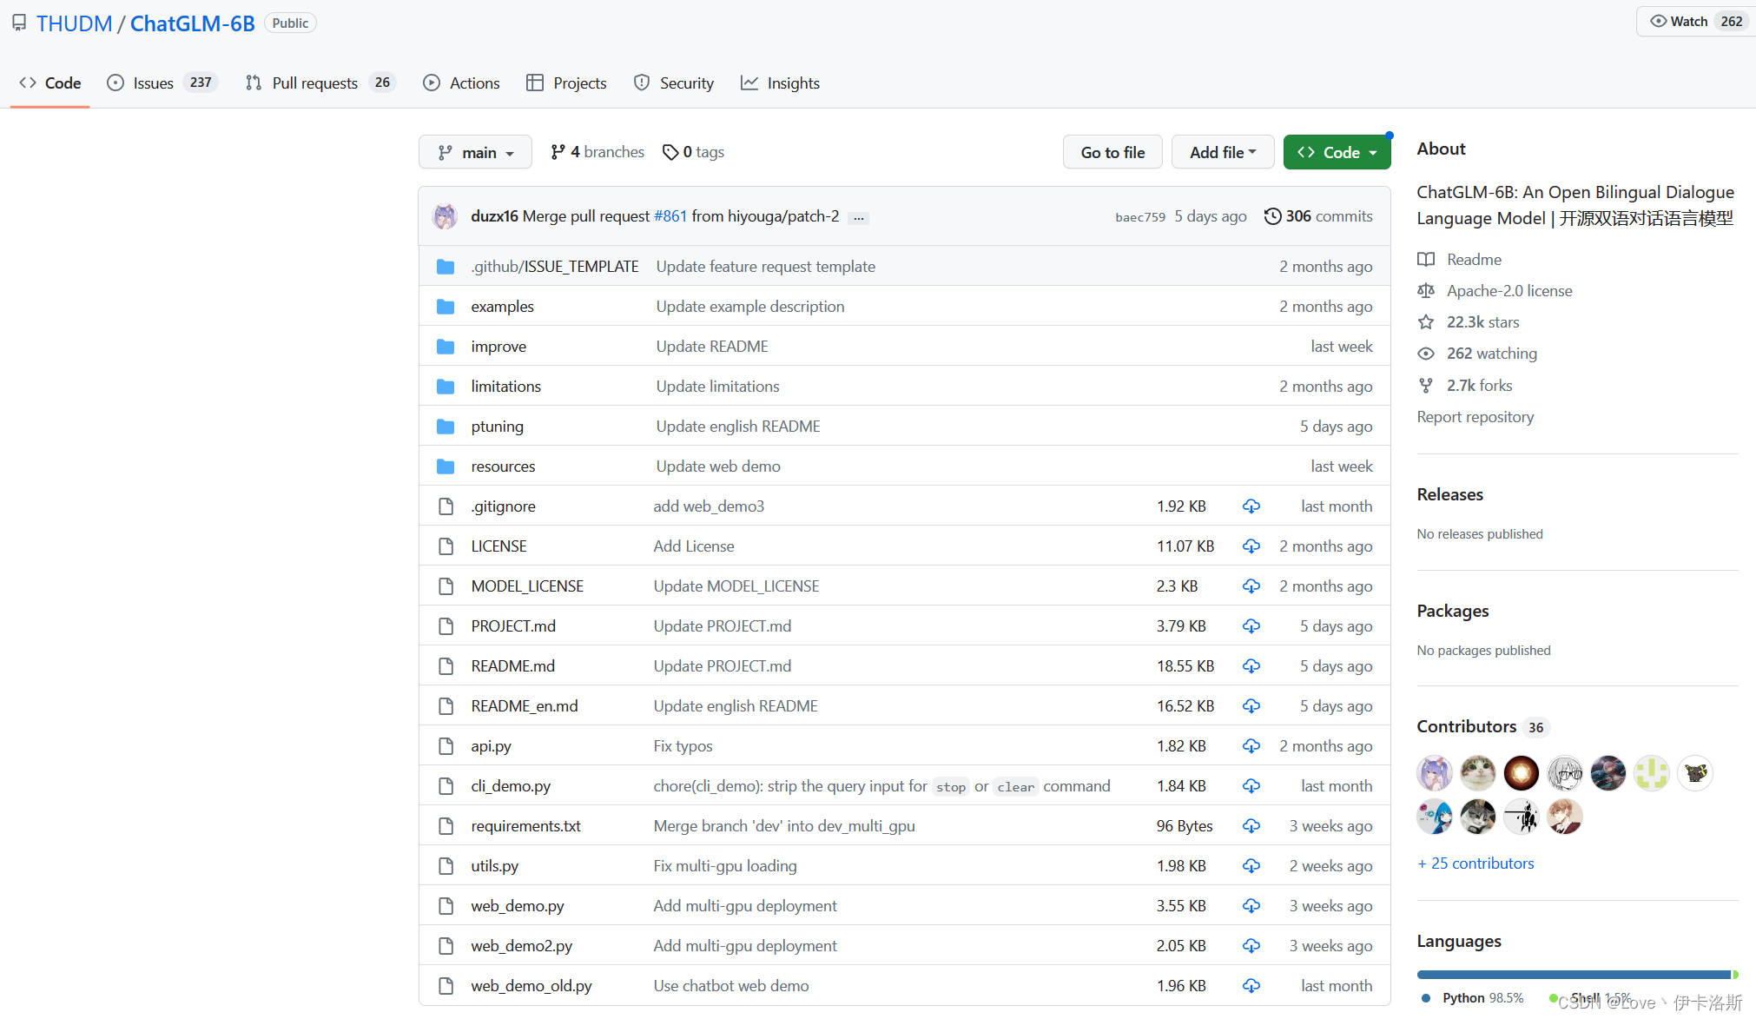Click the folder icon beside examples
Screen dimensions: 1756x1019
(446, 307)
